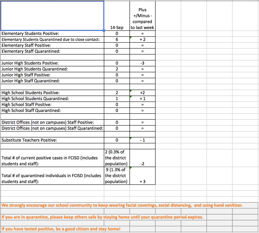Click the '+ 3' change for total quarantined

(142, 176)
